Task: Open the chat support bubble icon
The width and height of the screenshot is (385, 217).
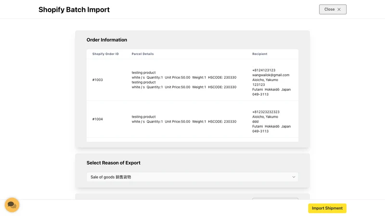Action: (12, 205)
